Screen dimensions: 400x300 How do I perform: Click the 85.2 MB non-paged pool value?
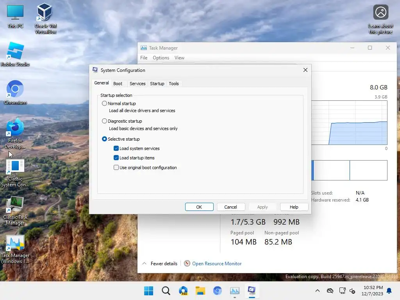[x=278, y=242]
